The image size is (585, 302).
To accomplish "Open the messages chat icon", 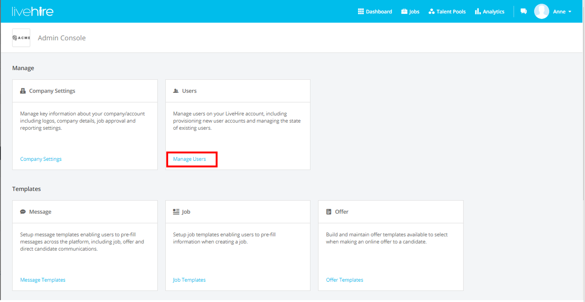I will 523,11.
